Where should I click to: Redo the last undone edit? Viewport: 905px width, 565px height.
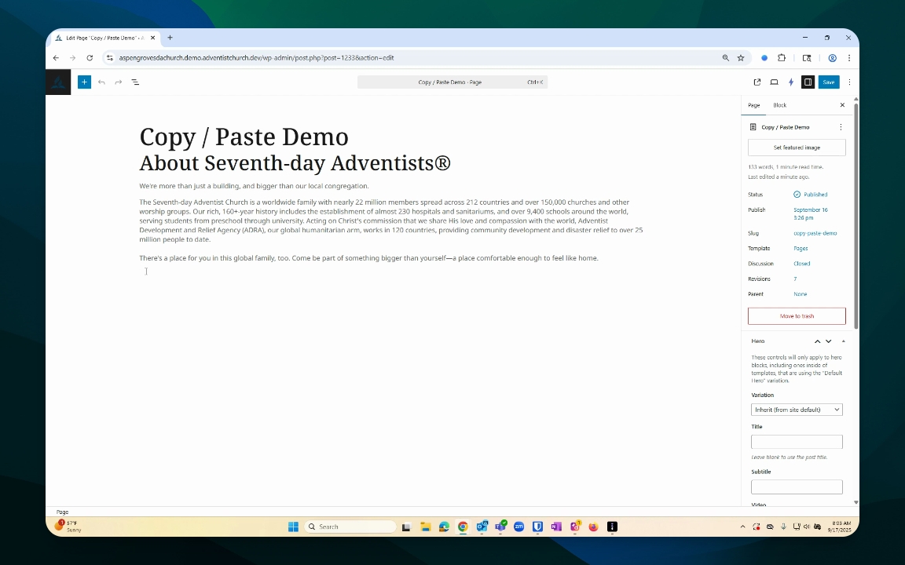[119, 82]
